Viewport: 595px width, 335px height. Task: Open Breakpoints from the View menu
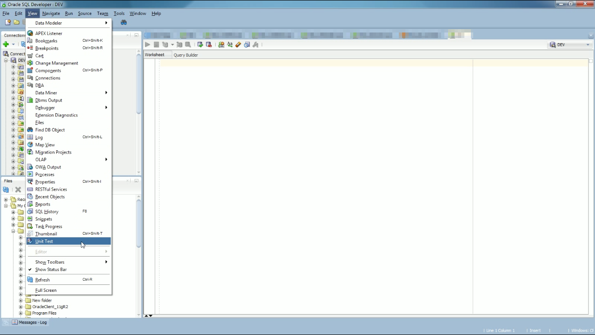point(69,48)
